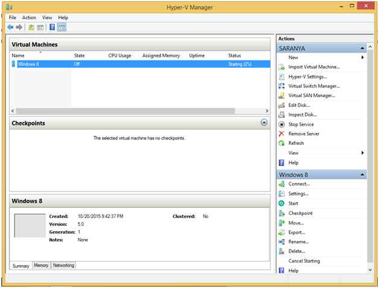The height and width of the screenshot is (288, 379).
Task: Click the Rename action icon
Action: click(282, 242)
